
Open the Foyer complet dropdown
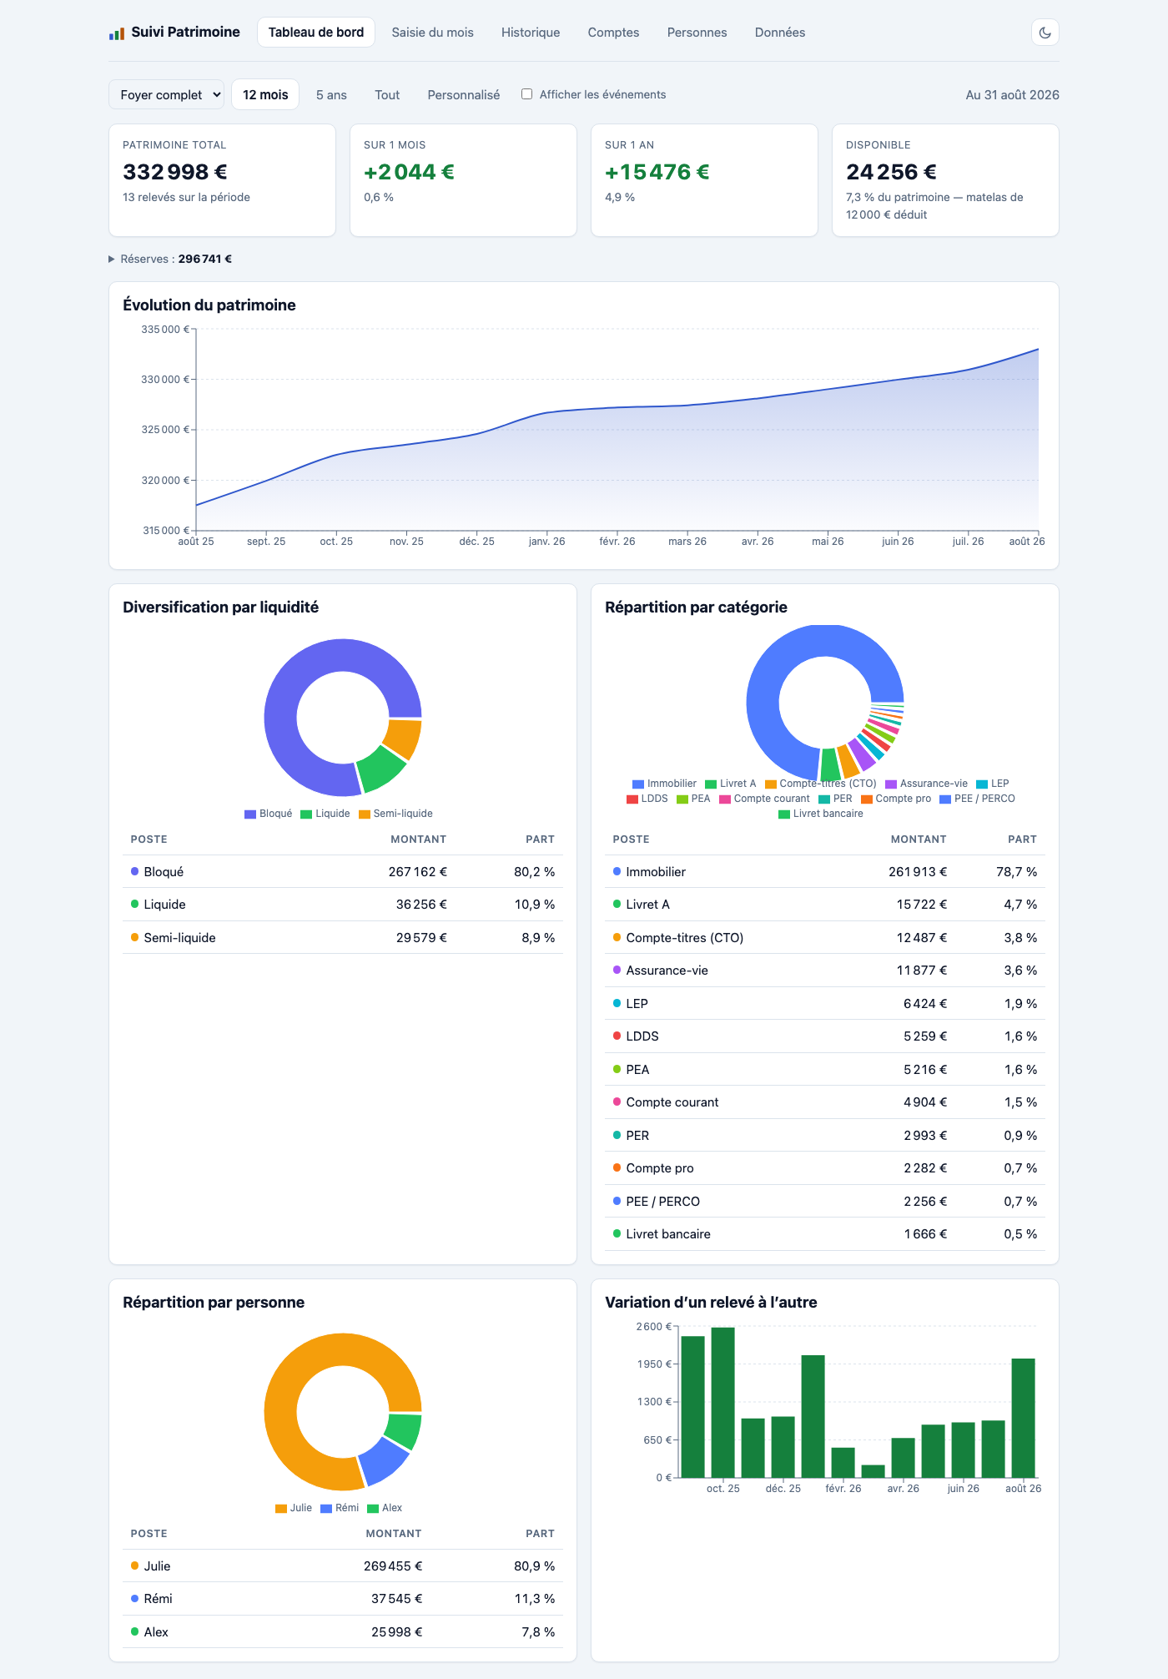(167, 94)
